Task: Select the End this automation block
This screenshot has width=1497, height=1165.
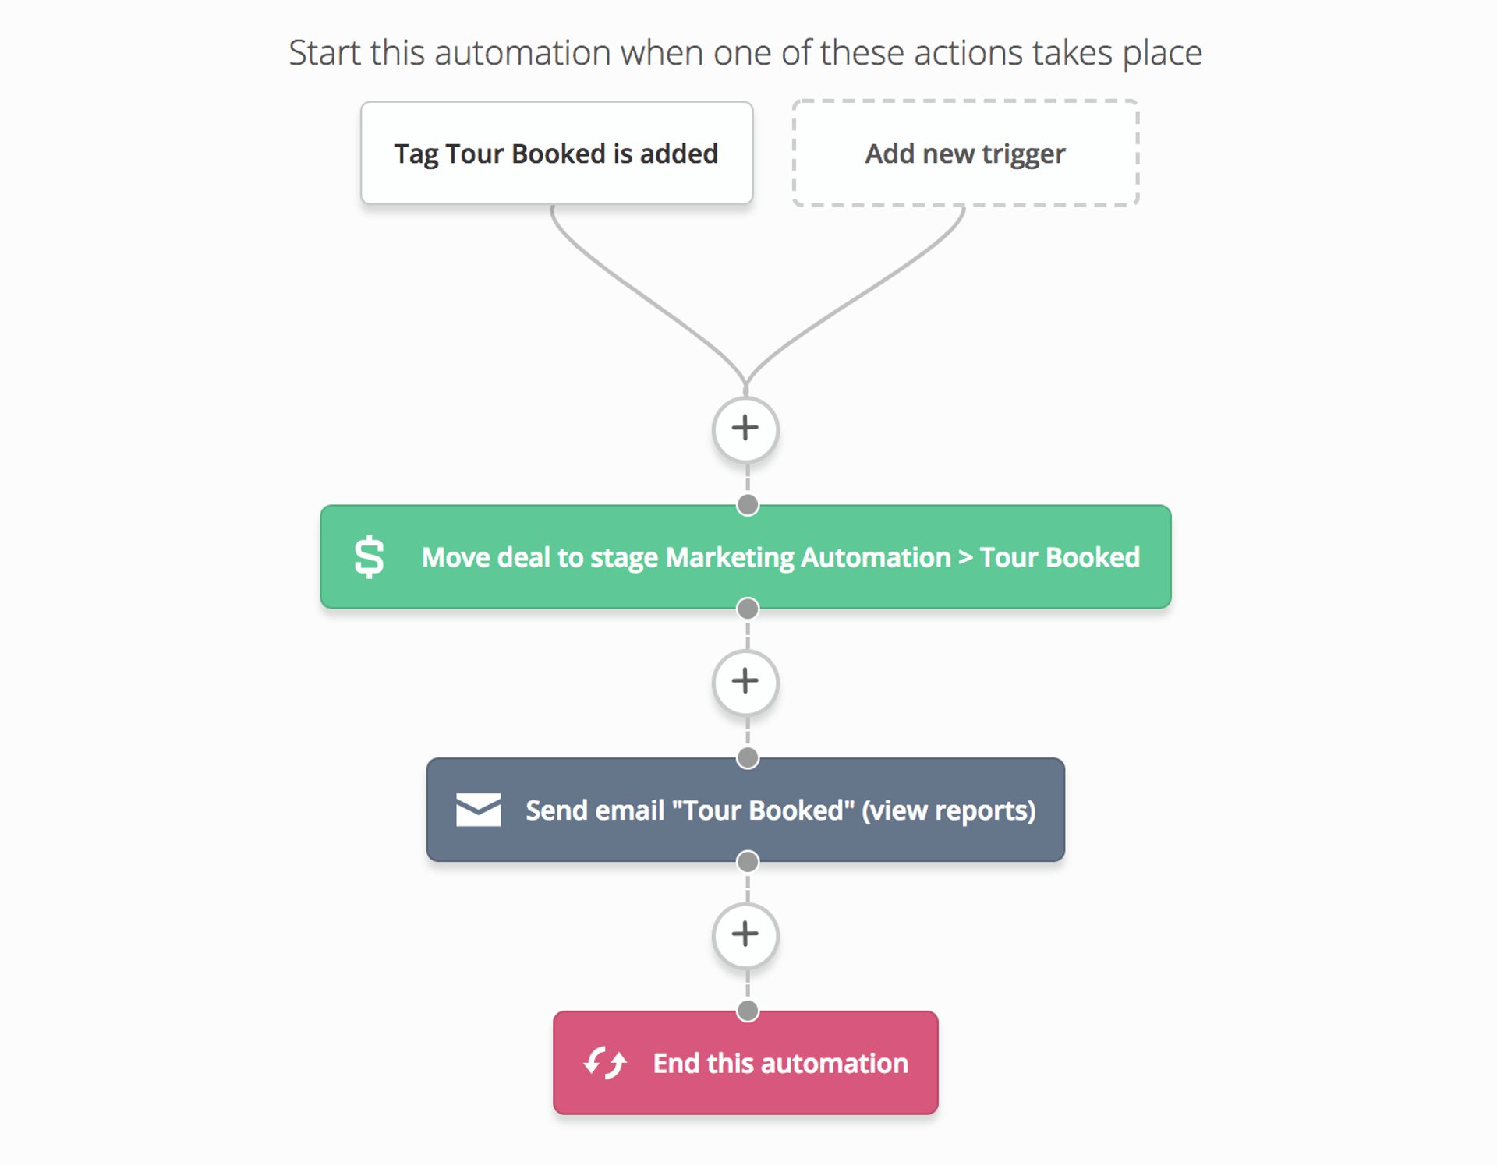Action: (x=745, y=1063)
